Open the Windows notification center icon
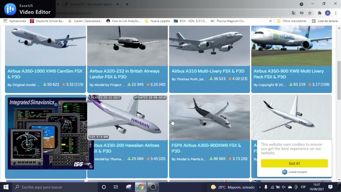The height and width of the screenshot is (192, 341). 330,187
